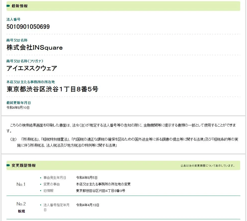Click the date 令和4年8月5日
This screenshot has width=247, height=221.
click(x=87, y=178)
